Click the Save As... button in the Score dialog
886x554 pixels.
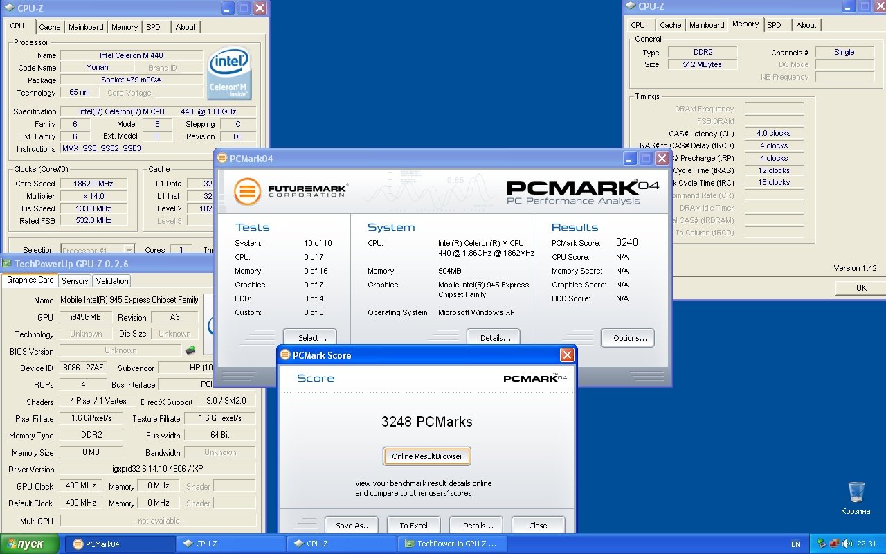pos(352,526)
